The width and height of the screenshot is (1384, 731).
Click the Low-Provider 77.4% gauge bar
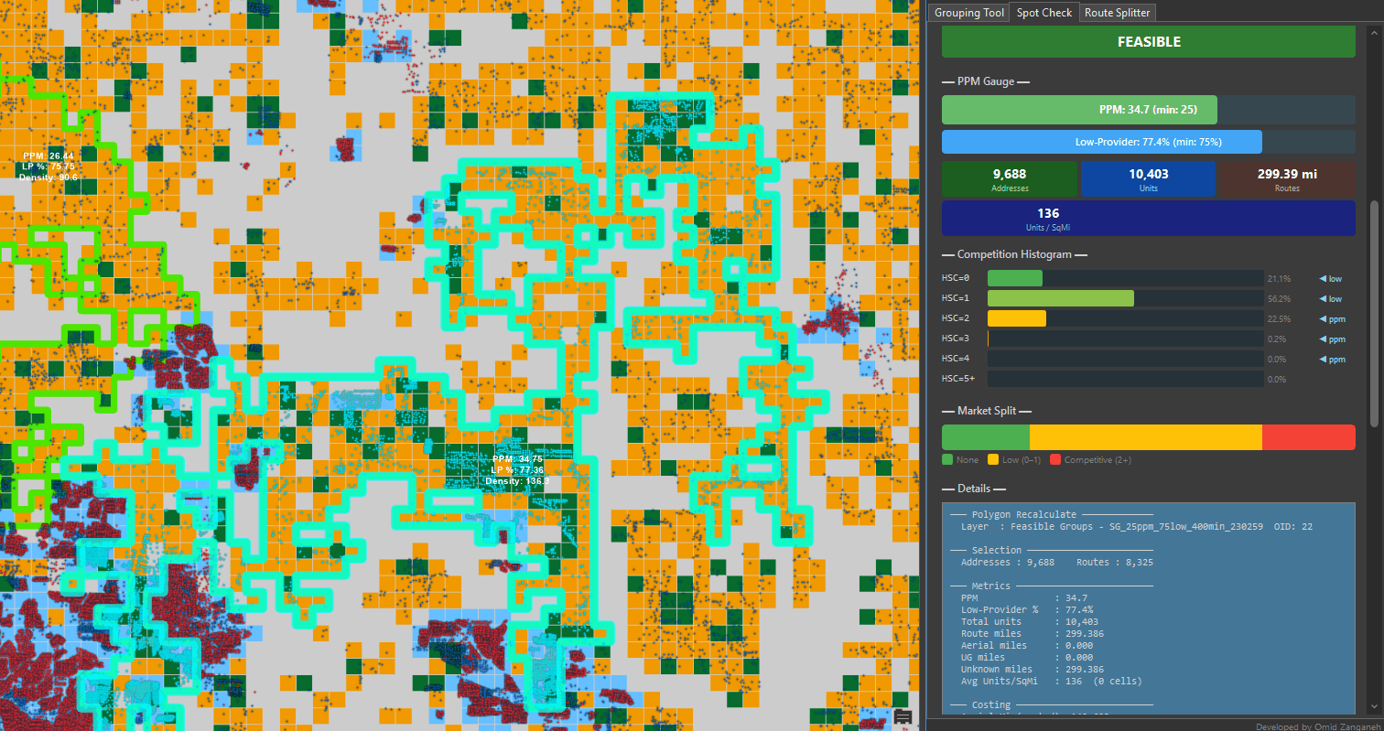click(x=1149, y=142)
